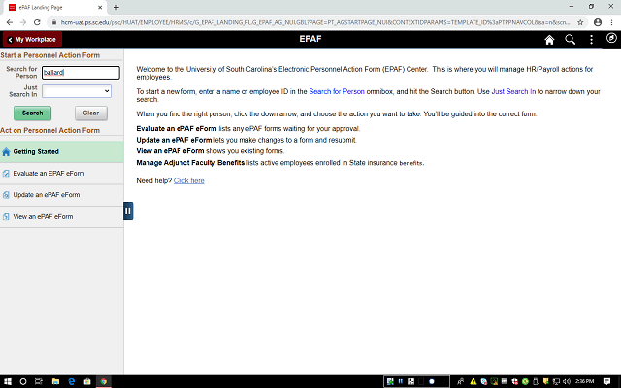Open Update an ePAF eForm
This screenshot has width=621, height=388.
[x=62, y=195]
